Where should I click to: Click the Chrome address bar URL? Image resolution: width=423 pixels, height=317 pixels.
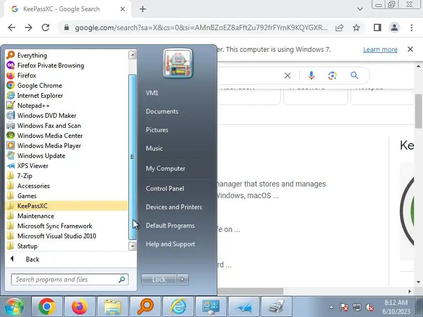click(201, 28)
